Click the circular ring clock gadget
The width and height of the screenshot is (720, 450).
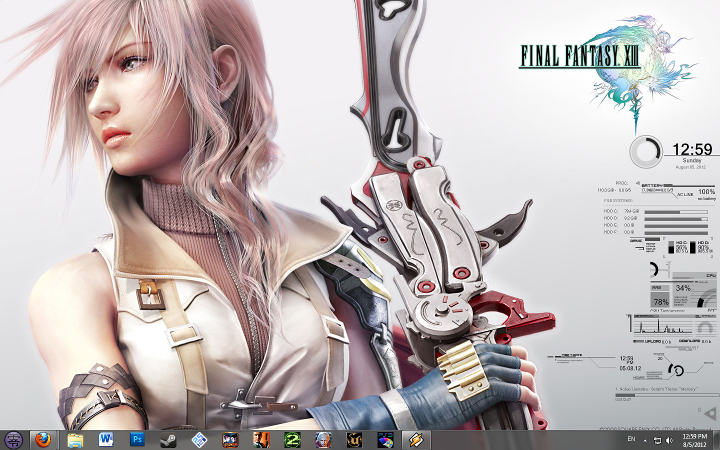(646, 152)
